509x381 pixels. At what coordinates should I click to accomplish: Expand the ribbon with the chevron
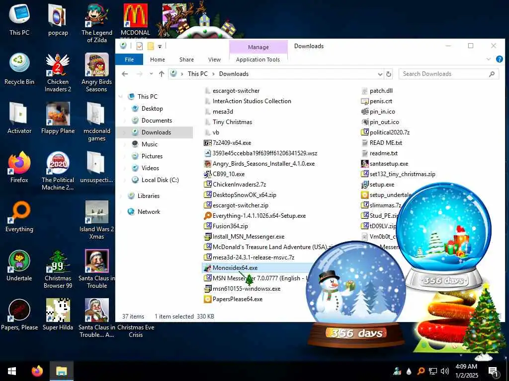point(489,59)
